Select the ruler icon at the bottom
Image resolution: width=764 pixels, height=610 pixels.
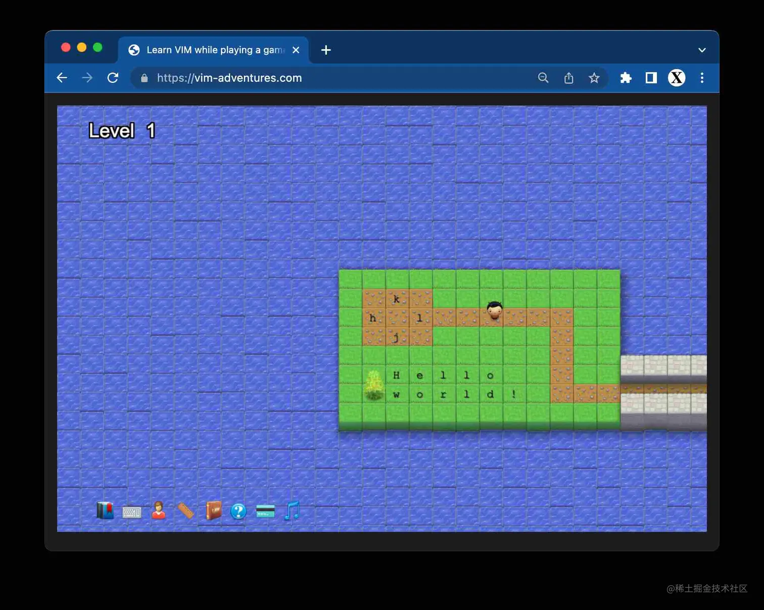point(185,510)
